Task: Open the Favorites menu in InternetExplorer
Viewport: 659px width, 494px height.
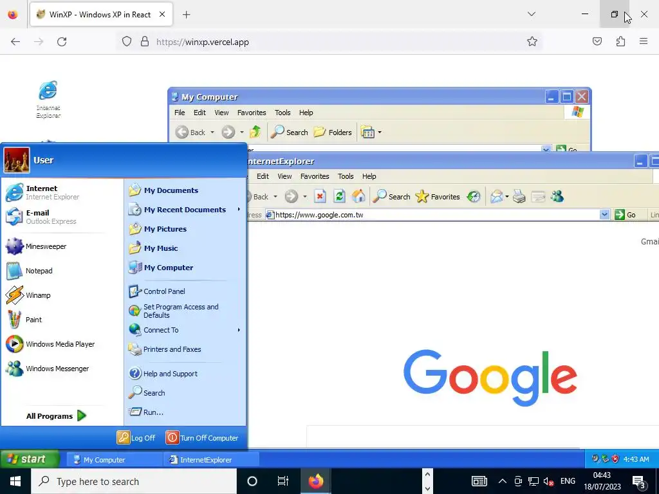Action: (315, 176)
